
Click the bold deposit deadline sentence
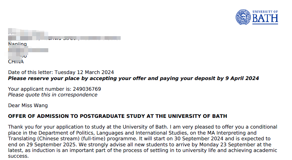pos(133,78)
